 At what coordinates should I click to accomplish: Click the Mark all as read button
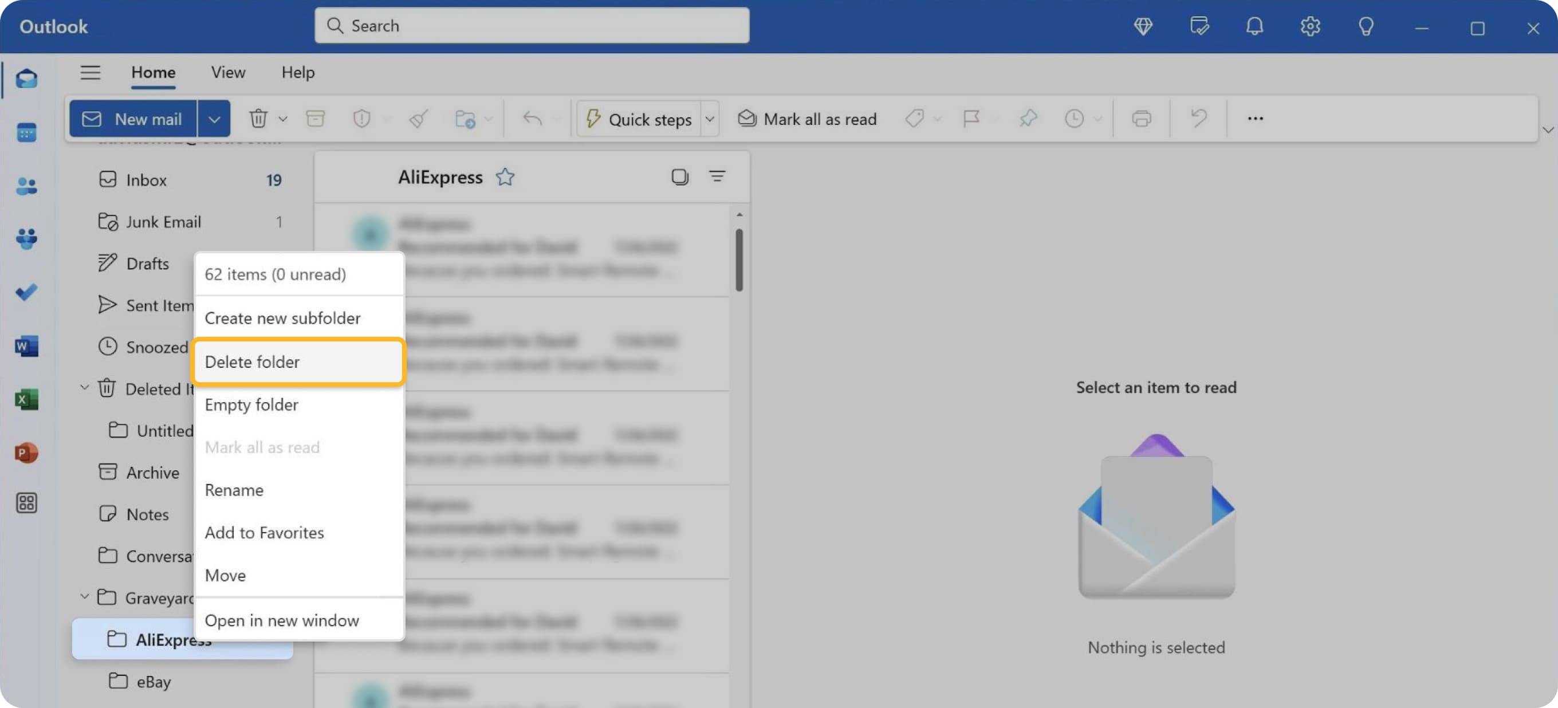[807, 119]
